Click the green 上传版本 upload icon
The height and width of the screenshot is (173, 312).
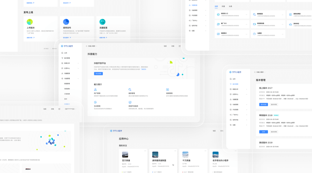[x=30, y=22]
